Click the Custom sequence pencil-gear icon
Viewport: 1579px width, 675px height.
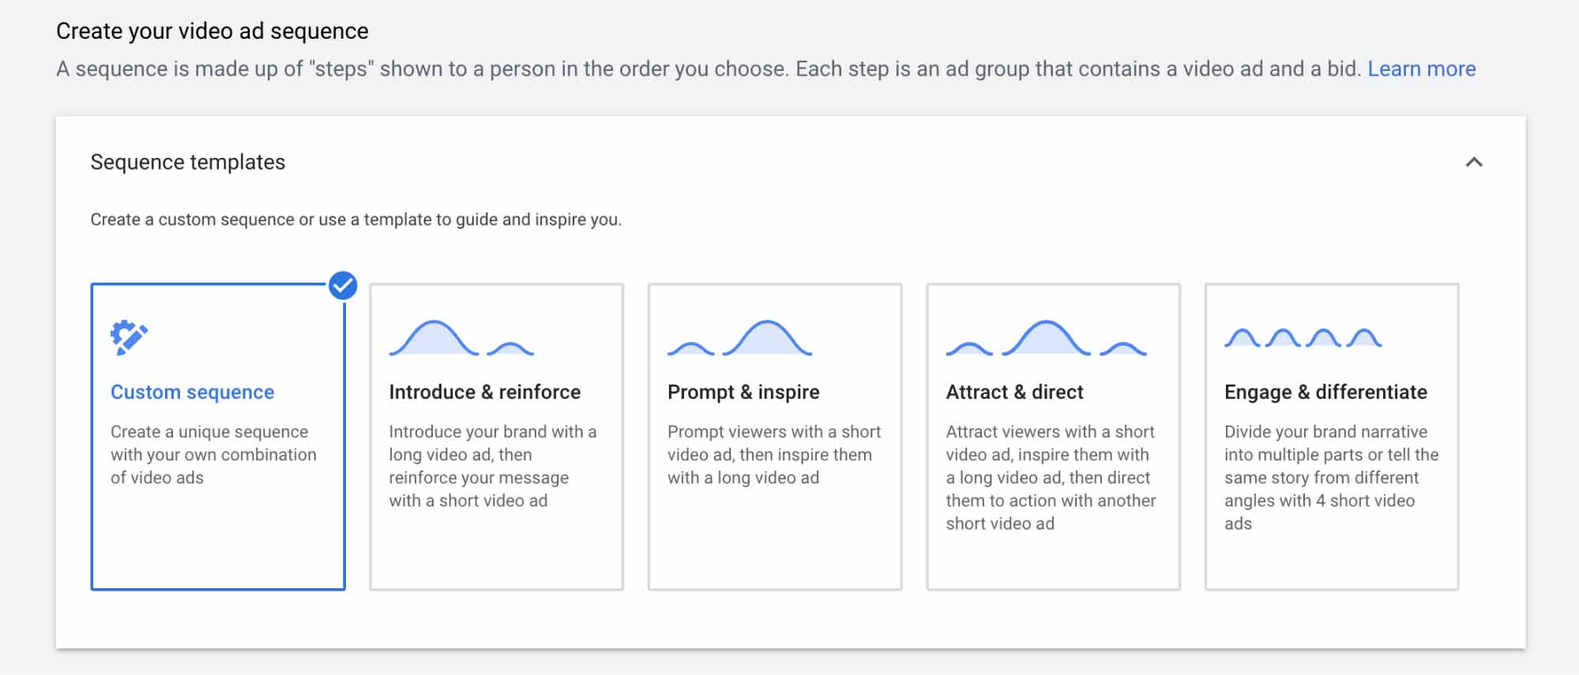tap(129, 338)
